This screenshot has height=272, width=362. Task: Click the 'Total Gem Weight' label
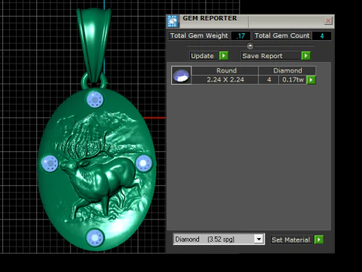pyautogui.click(x=199, y=36)
